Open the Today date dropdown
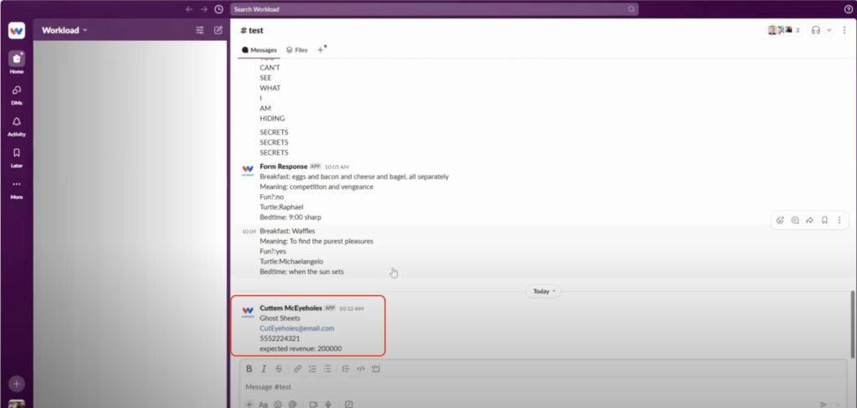This screenshot has width=857, height=408. coord(543,291)
